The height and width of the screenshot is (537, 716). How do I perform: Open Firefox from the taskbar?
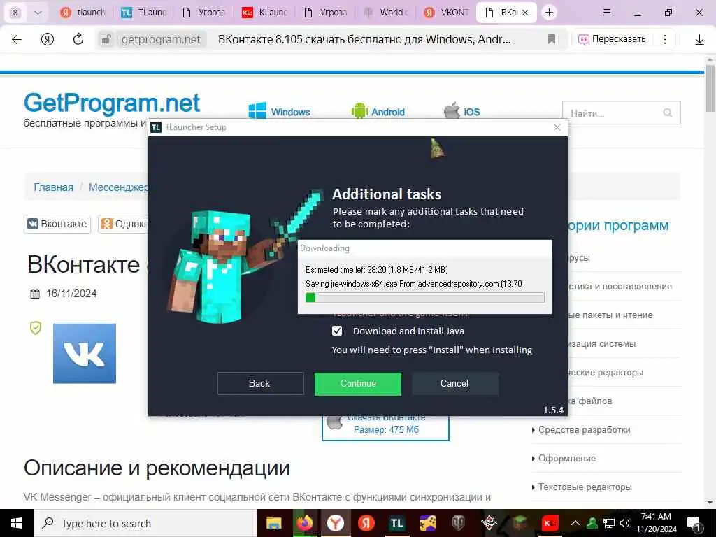click(305, 523)
